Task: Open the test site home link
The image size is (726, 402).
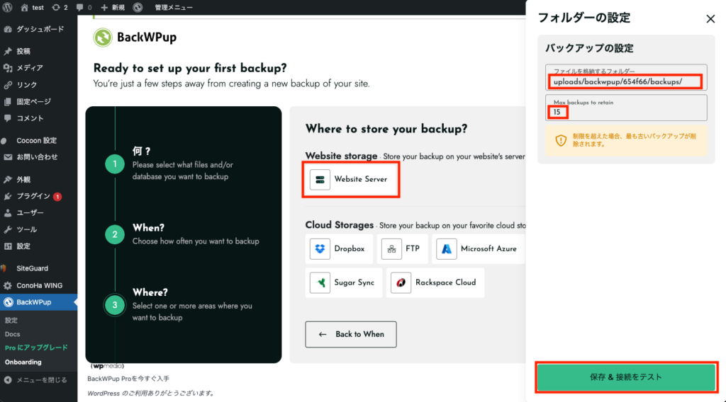Action: tap(33, 7)
